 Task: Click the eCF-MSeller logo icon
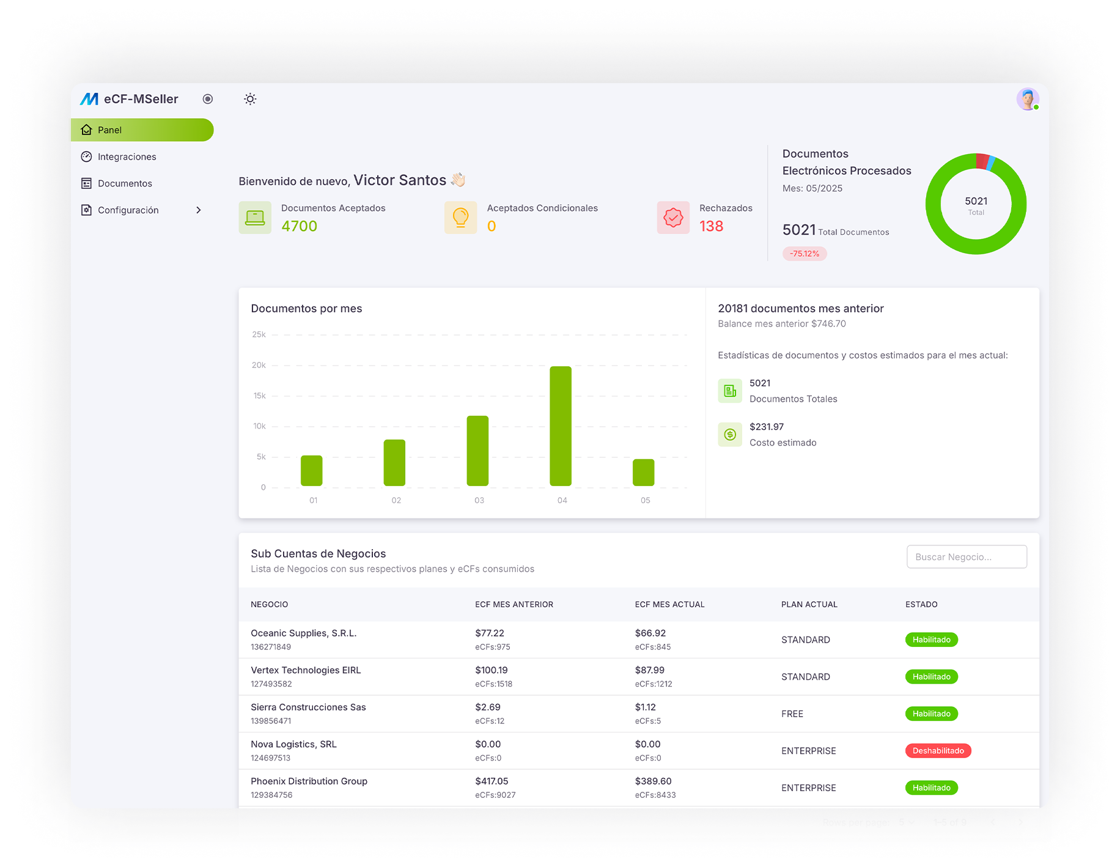89,99
